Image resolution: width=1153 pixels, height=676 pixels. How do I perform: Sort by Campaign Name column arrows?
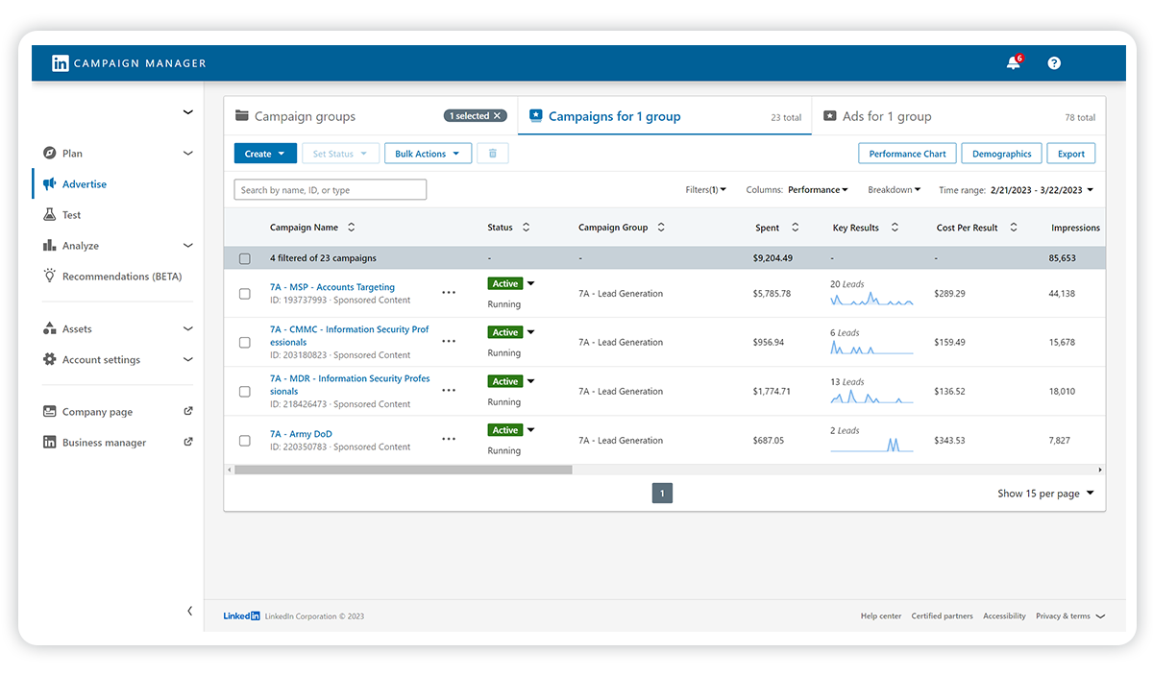point(352,228)
